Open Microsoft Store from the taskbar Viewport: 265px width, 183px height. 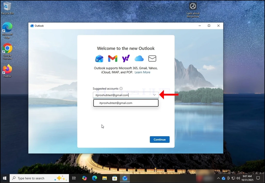(115, 178)
